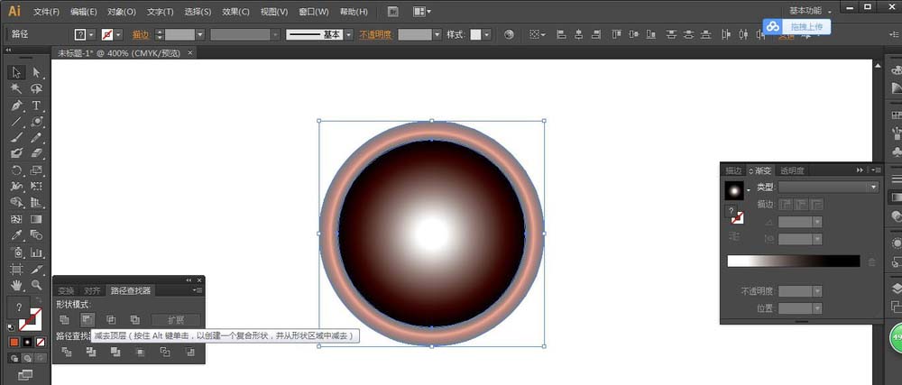Choose the Zoom magnifier tool
The height and width of the screenshot is (385, 902).
point(37,285)
